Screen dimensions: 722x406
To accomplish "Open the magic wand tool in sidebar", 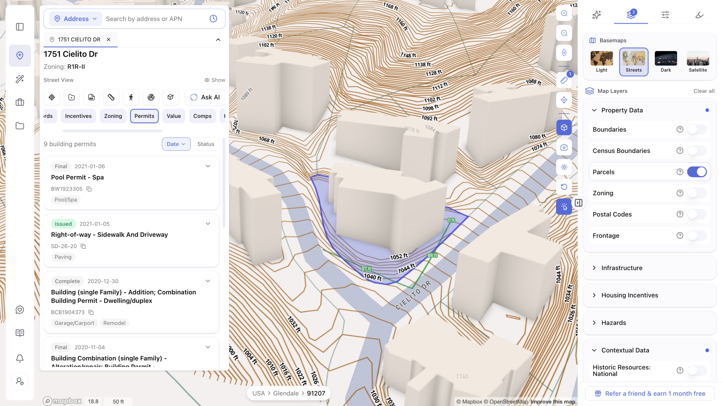I will point(20,79).
